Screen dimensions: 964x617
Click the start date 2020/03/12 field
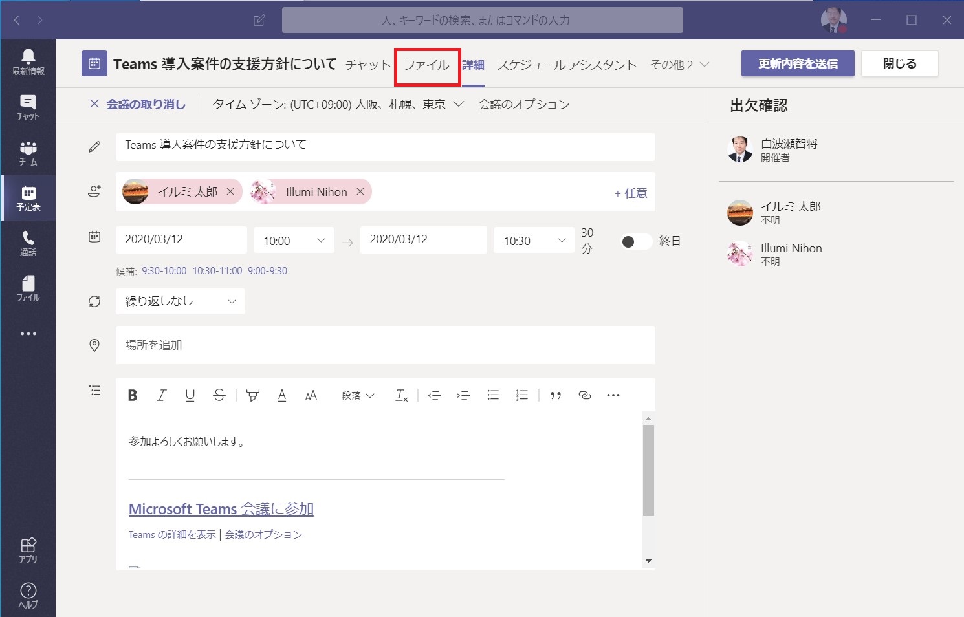pos(181,240)
